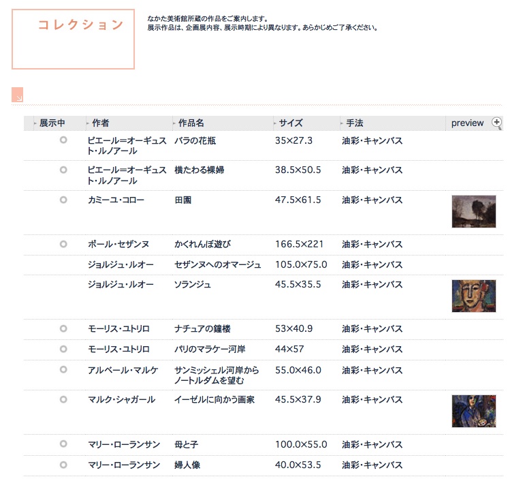Click 油彩・キャンバス in the 婦人像 row
Image resolution: width=523 pixels, height=479 pixels.
pos(373,465)
